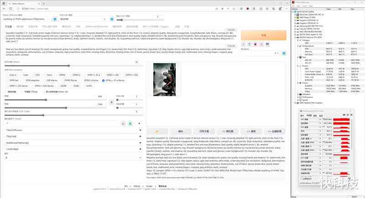Open the output folder icon button
The image size is (365, 198).
tap(157, 132)
